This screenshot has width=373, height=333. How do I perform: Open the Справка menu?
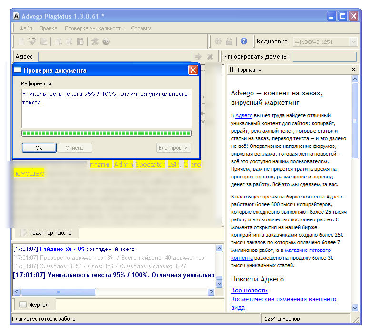[141, 28]
